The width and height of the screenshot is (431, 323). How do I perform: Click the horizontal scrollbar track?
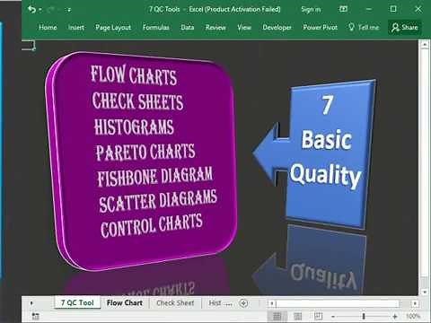[339, 304]
